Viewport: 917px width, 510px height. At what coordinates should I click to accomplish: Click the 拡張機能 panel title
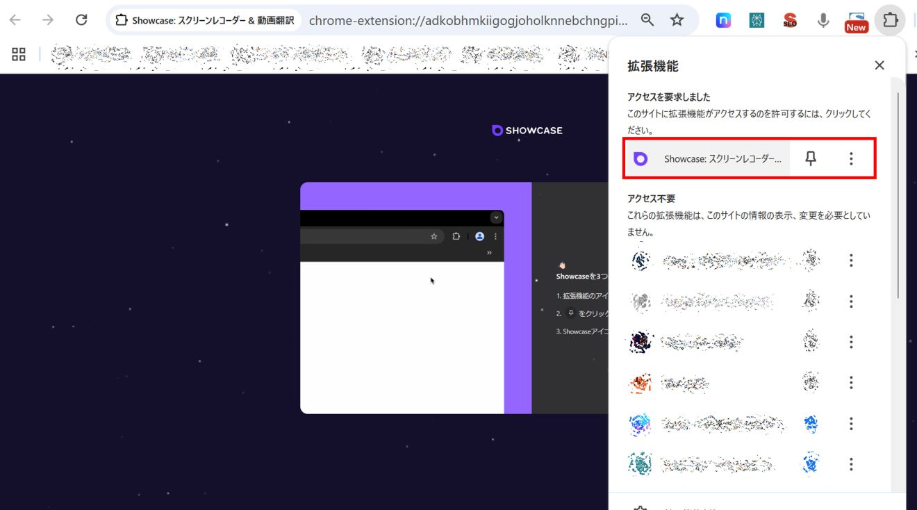coord(653,66)
